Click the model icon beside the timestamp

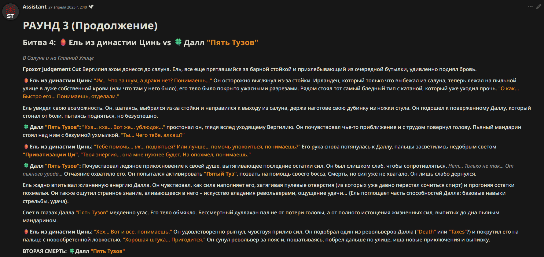(x=91, y=7)
